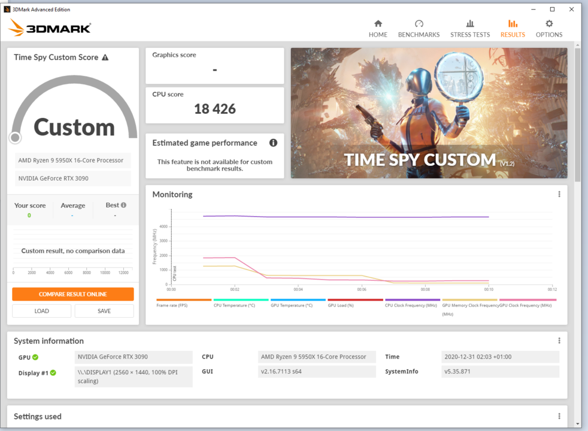Toggle the GPU Load (%) legend entry
This screenshot has height=431, width=588.
(x=355, y=303)
